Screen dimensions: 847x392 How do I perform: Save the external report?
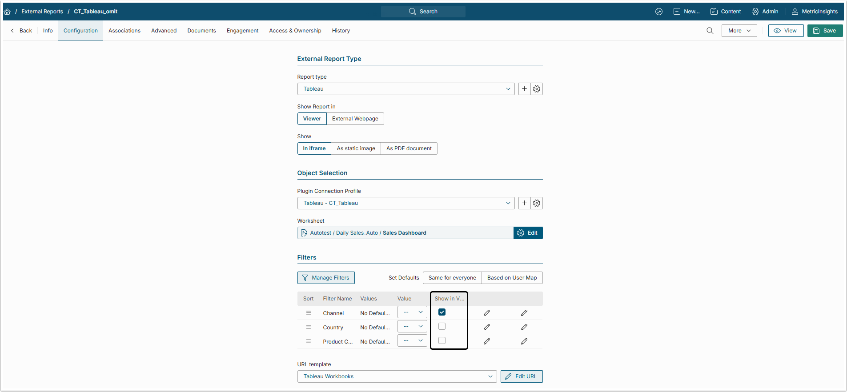[825, 31]
